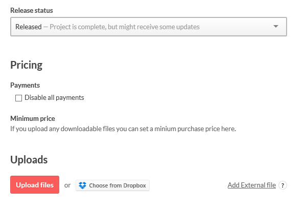The image size is (306, 209).
Task: Click the Pricing section heading
Action: [x=27, y=65]
